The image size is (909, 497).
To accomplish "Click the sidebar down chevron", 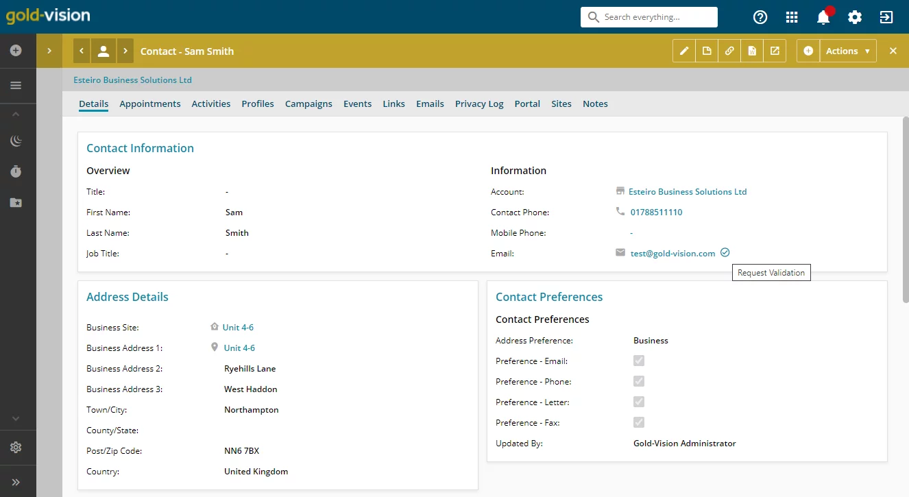I will [x=16, y=418].
